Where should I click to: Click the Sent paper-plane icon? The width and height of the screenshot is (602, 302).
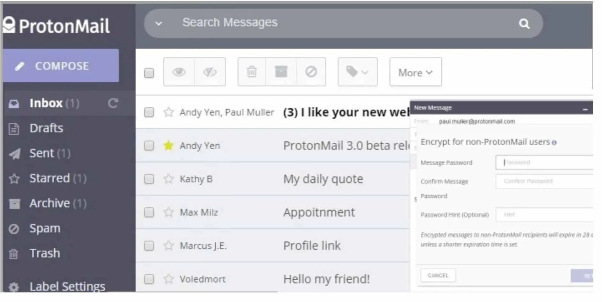pyautogui.click(x=14, y=154)
